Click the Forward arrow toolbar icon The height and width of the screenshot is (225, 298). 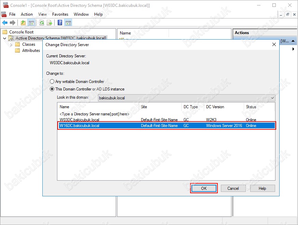[x=13, y=23]
